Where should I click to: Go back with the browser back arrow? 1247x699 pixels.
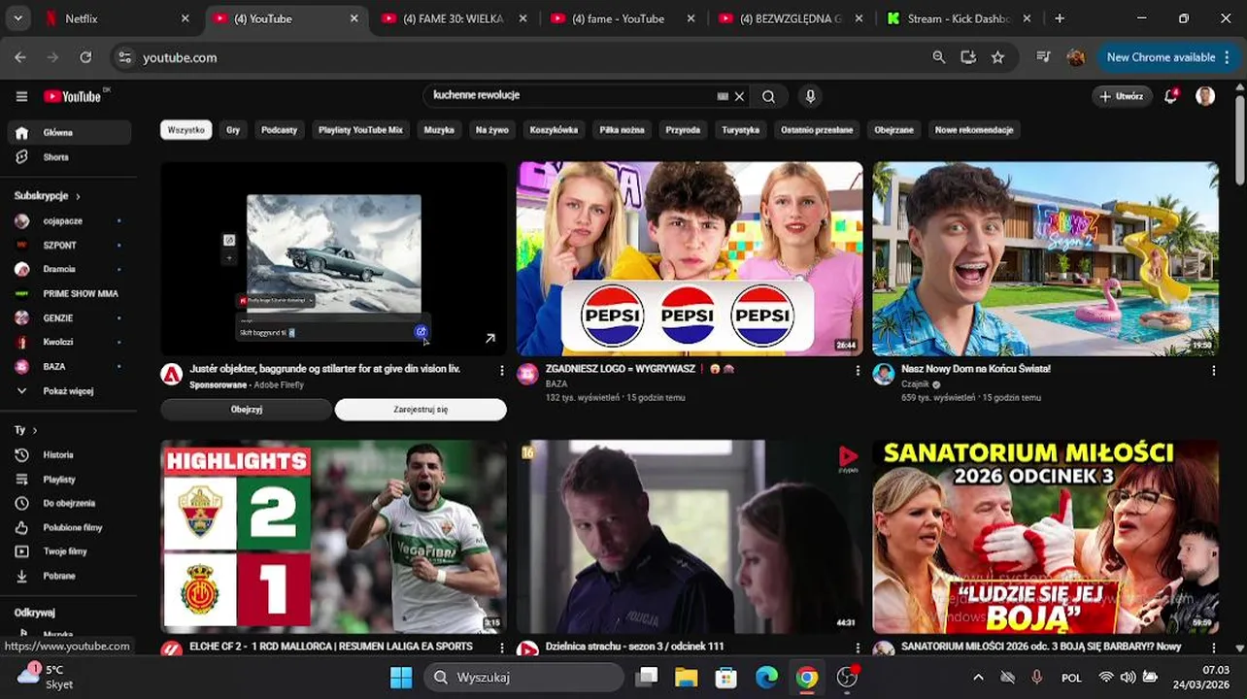tap(20, 57)
